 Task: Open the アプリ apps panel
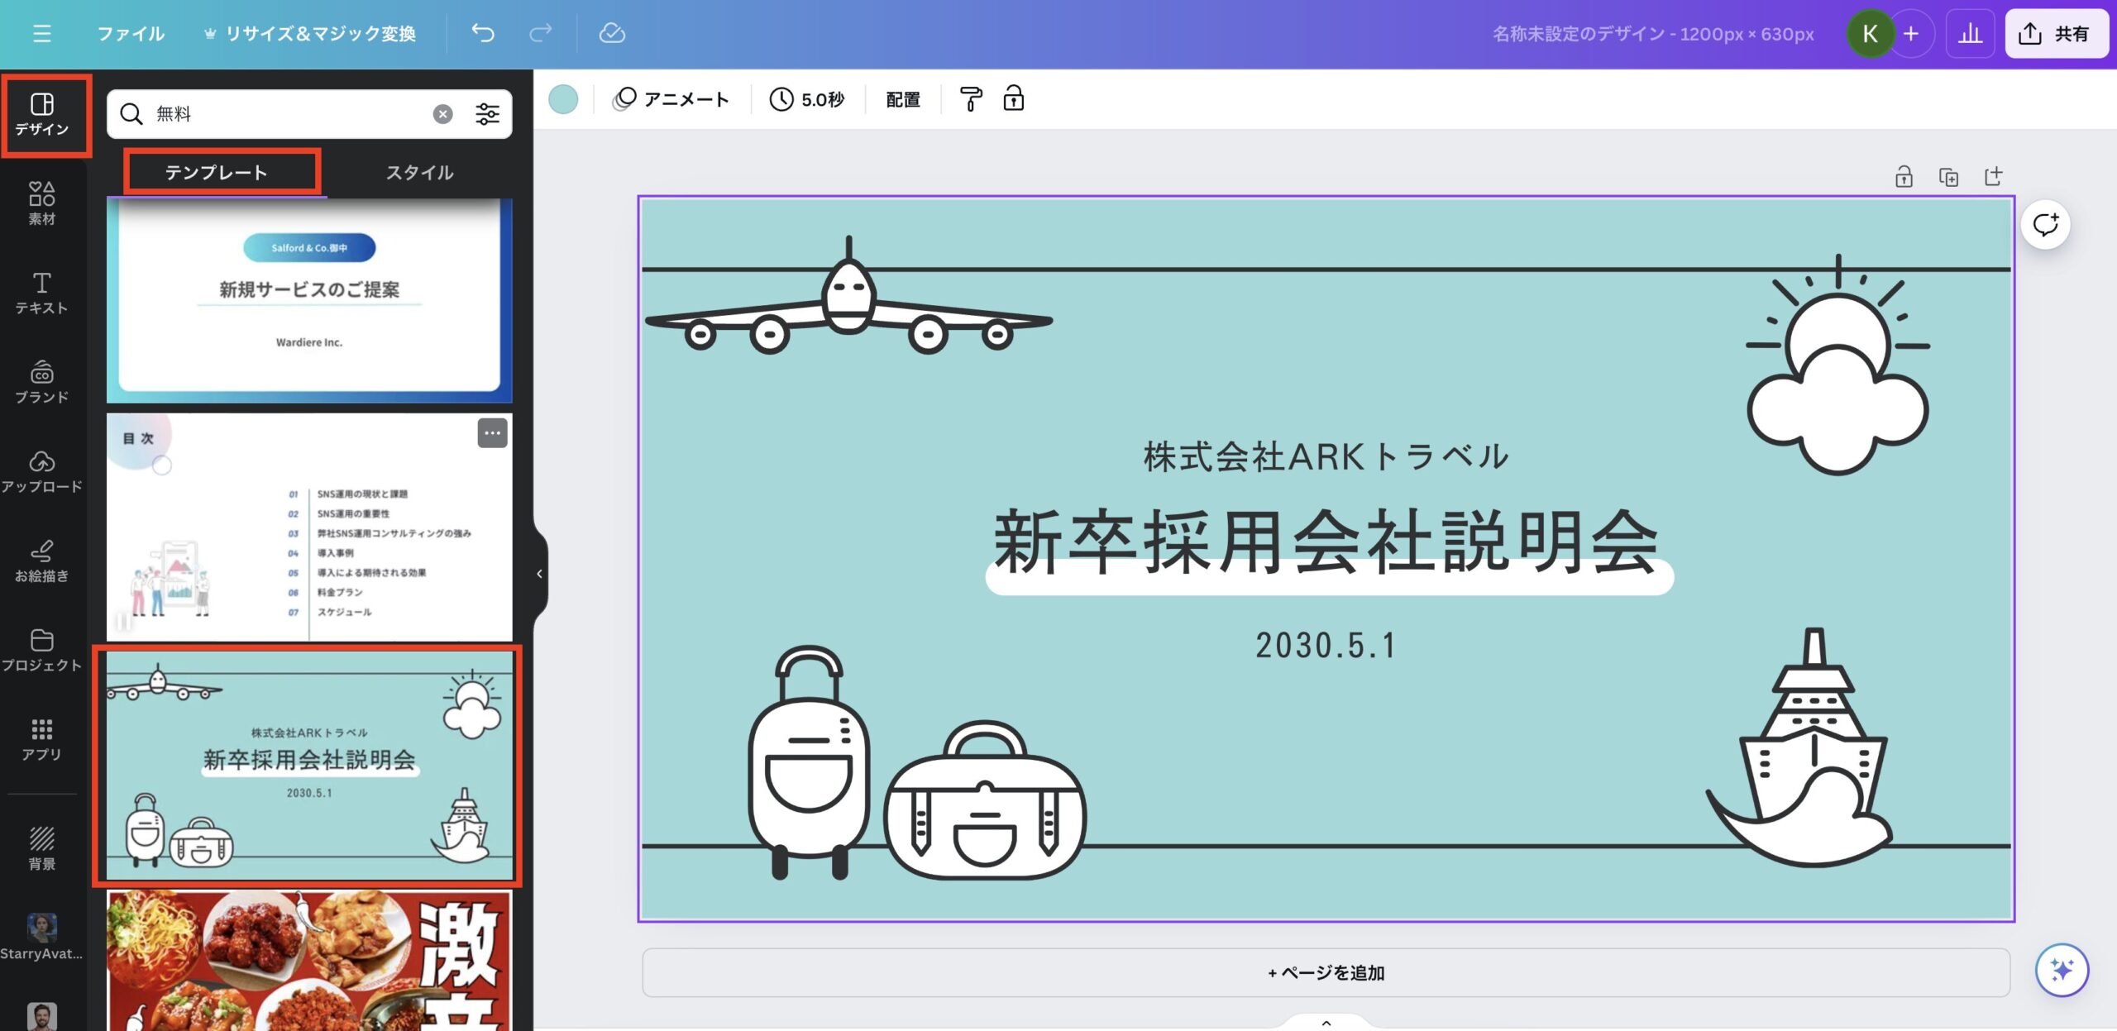[x=42, y=739]
